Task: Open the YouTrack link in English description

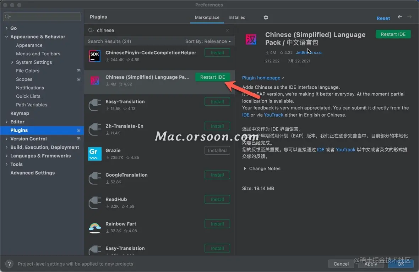Action: (x=273, y=115)
